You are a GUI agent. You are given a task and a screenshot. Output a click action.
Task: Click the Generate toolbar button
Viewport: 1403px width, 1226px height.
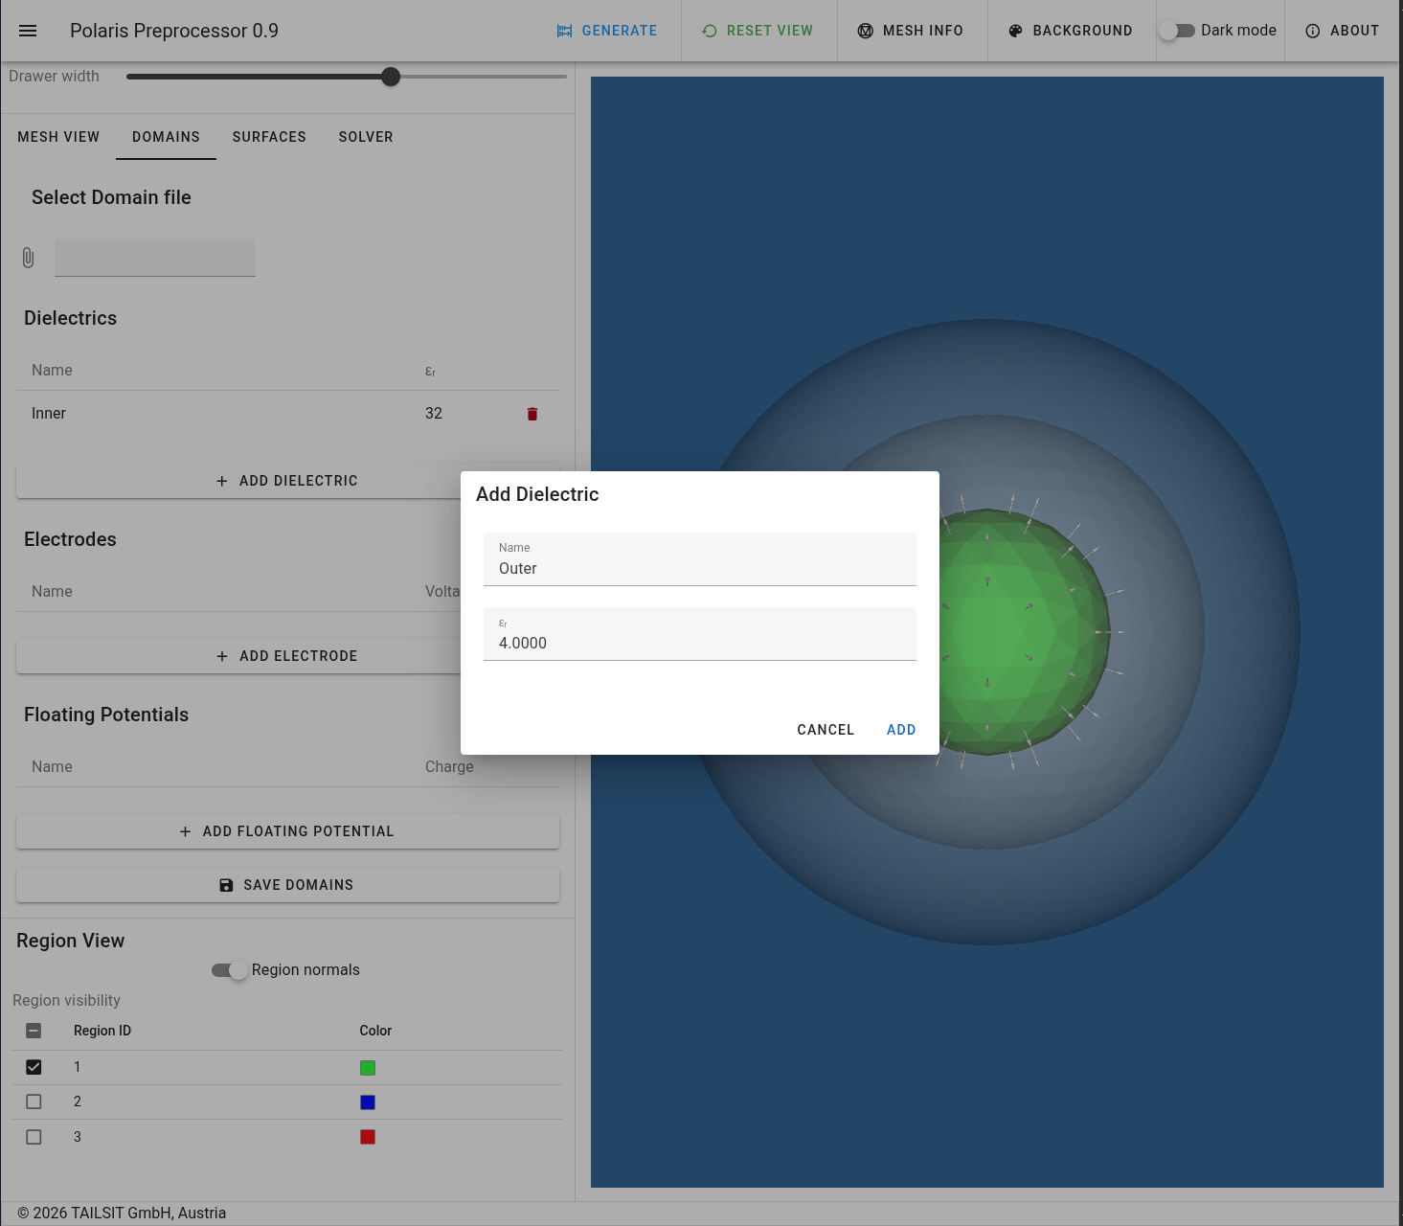click(x=607, y=31)
